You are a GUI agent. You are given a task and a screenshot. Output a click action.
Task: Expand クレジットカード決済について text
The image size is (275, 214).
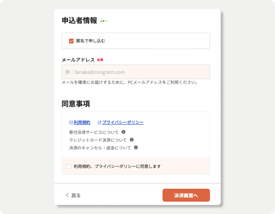point(98,140)
